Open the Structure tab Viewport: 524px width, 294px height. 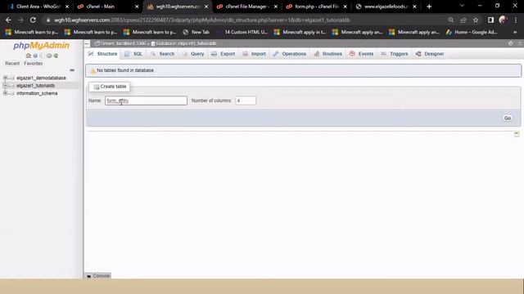[x=103, y=54]
